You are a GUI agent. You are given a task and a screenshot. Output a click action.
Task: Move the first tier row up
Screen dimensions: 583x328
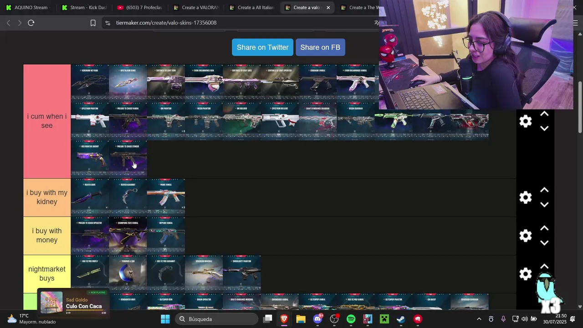coord(544,114)
